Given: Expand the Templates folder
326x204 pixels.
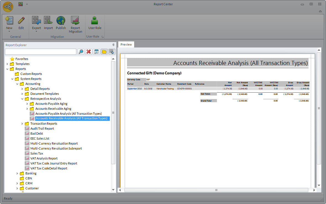Looking at the screenshot, I should 7,64.
